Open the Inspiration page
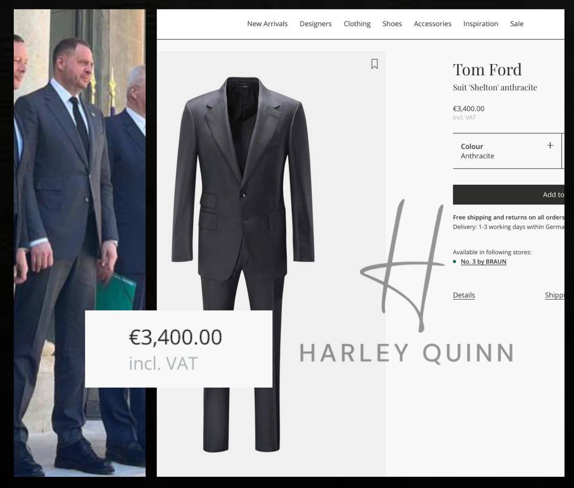This screenshot has height=488, width=574. (481, 24)
